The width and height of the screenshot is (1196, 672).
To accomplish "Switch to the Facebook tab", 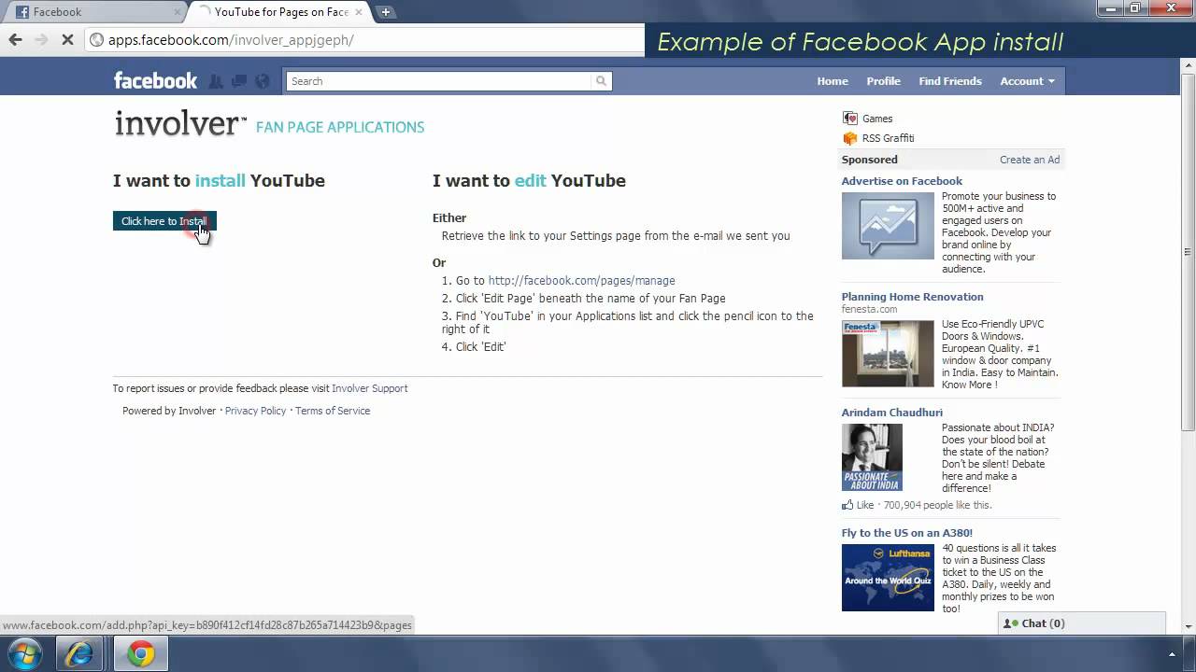I will [x=93, y=12].
